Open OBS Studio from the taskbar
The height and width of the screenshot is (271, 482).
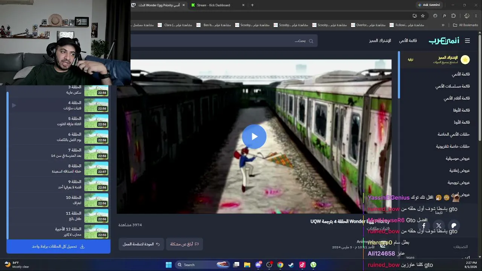point(269,265)
